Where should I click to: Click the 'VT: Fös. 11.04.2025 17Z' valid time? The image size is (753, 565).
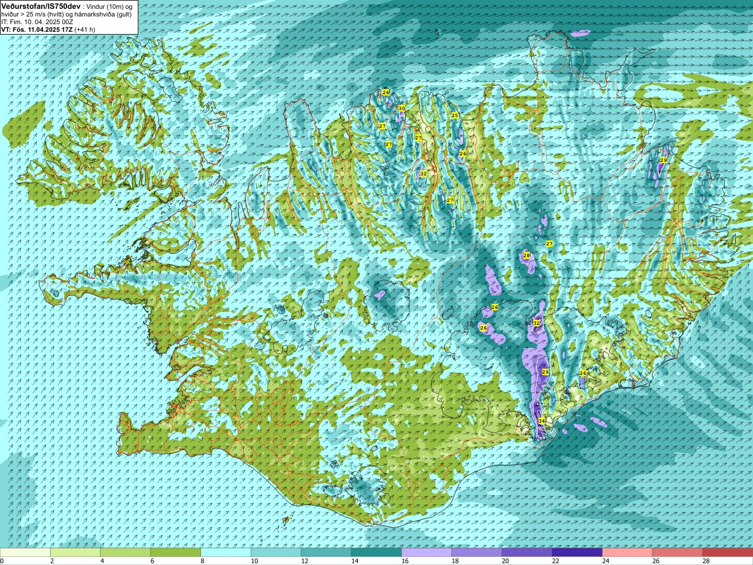click(36, 29)
